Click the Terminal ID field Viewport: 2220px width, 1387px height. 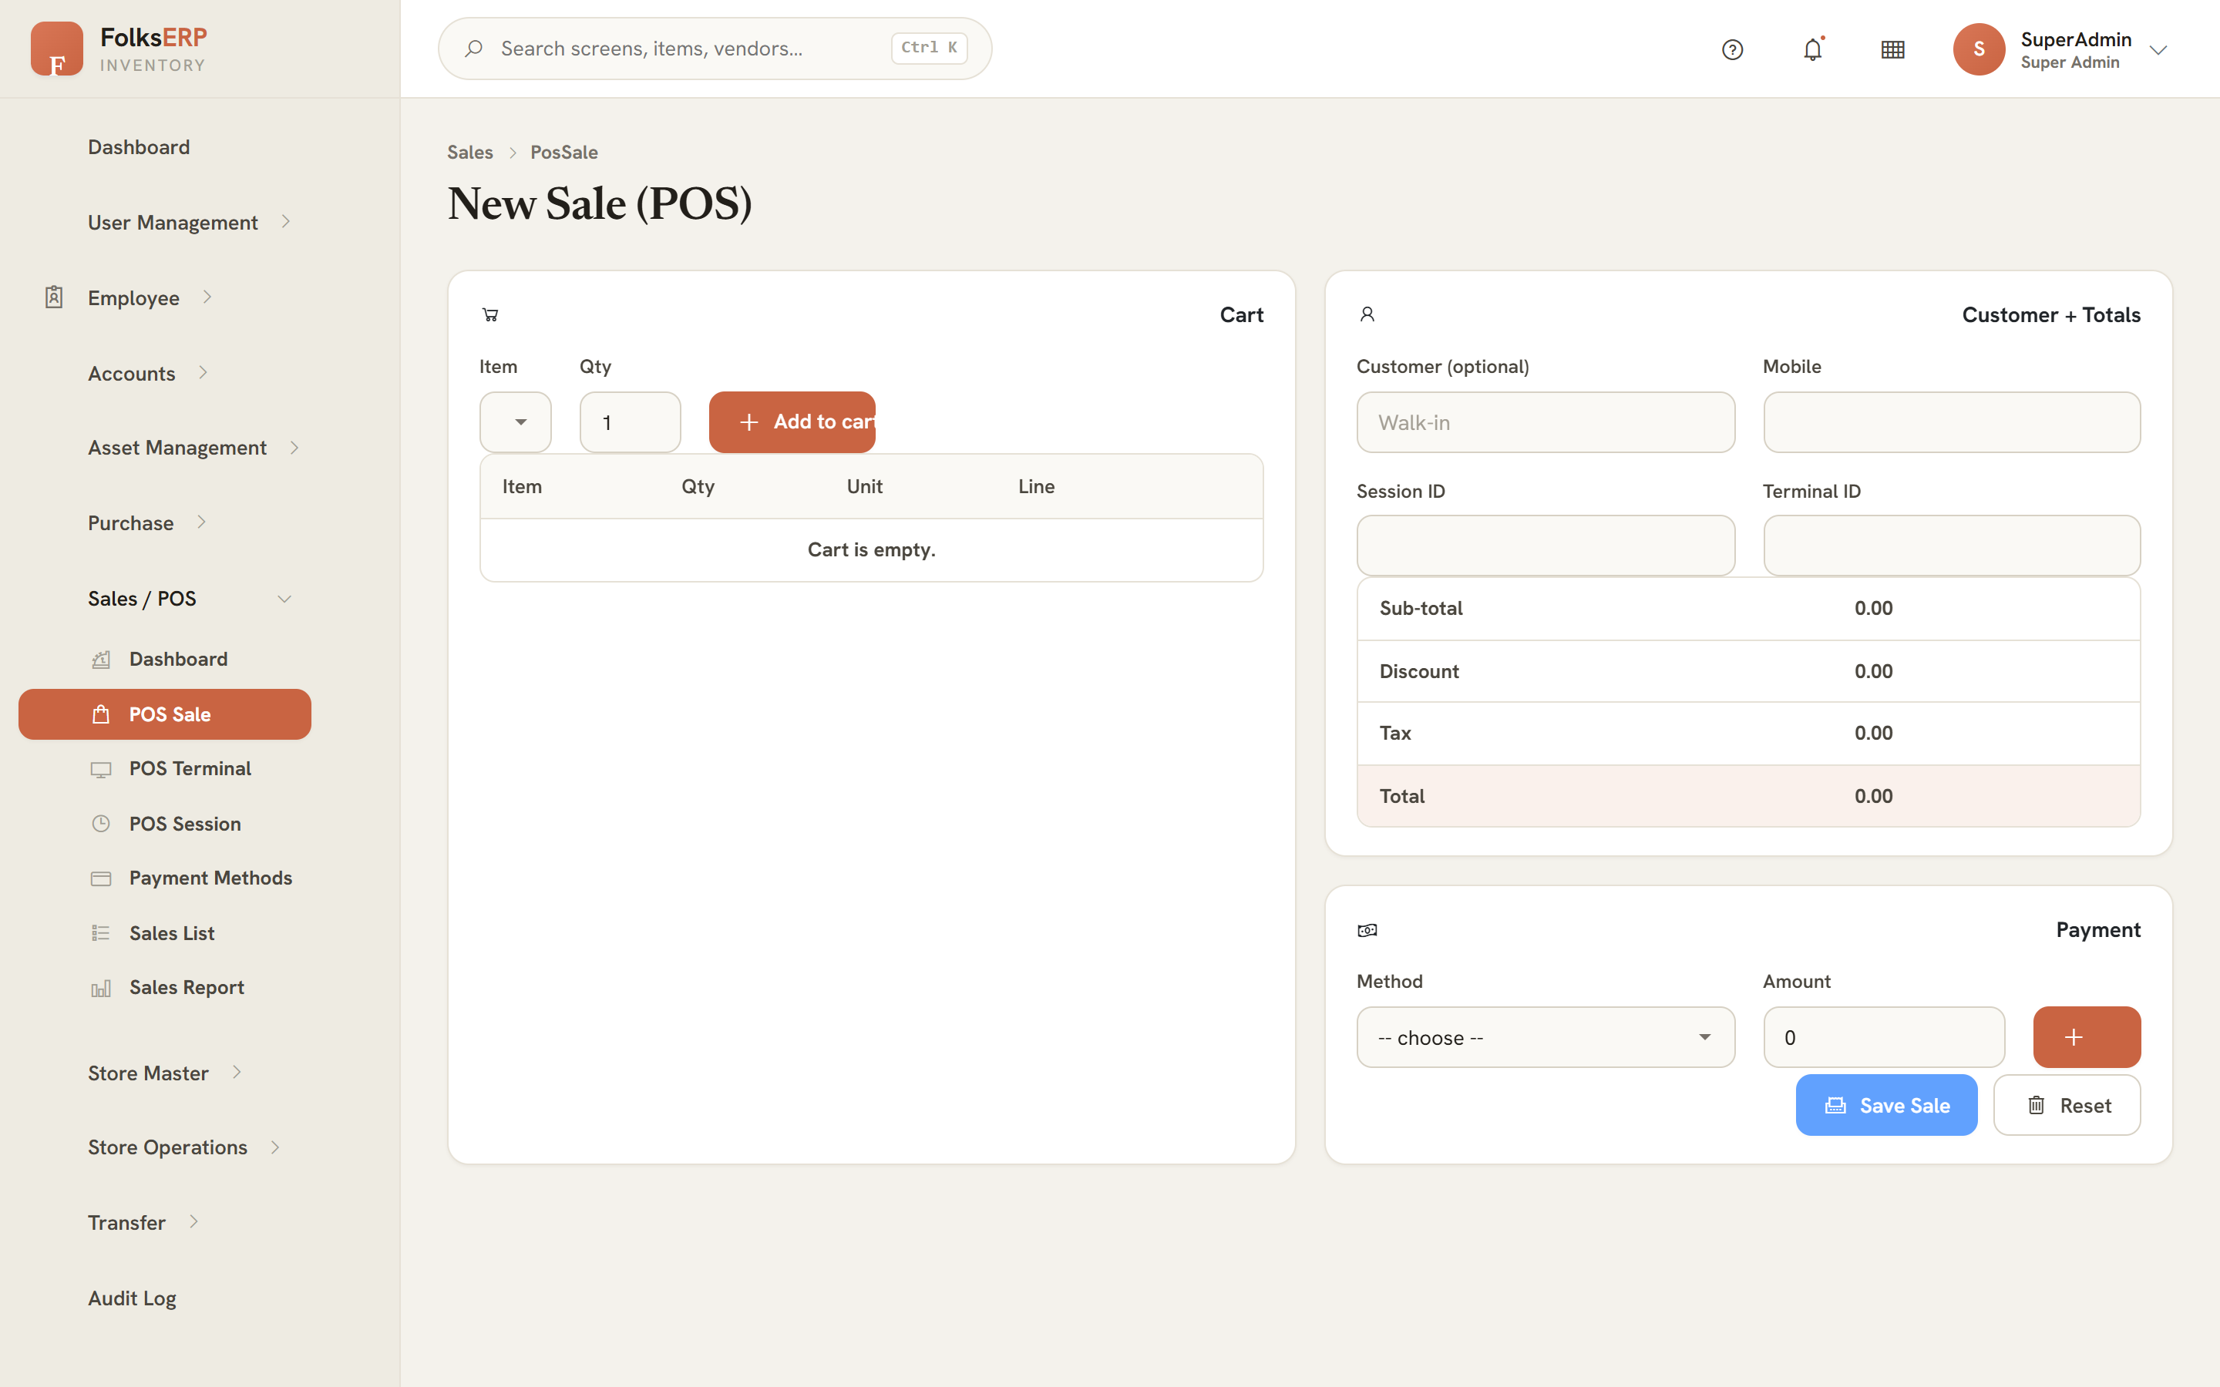tap(1952, 546)
